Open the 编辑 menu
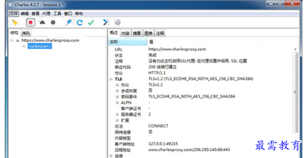Viewport: 304px width, 158px height. pyautogui.click(x=24, y=14)
